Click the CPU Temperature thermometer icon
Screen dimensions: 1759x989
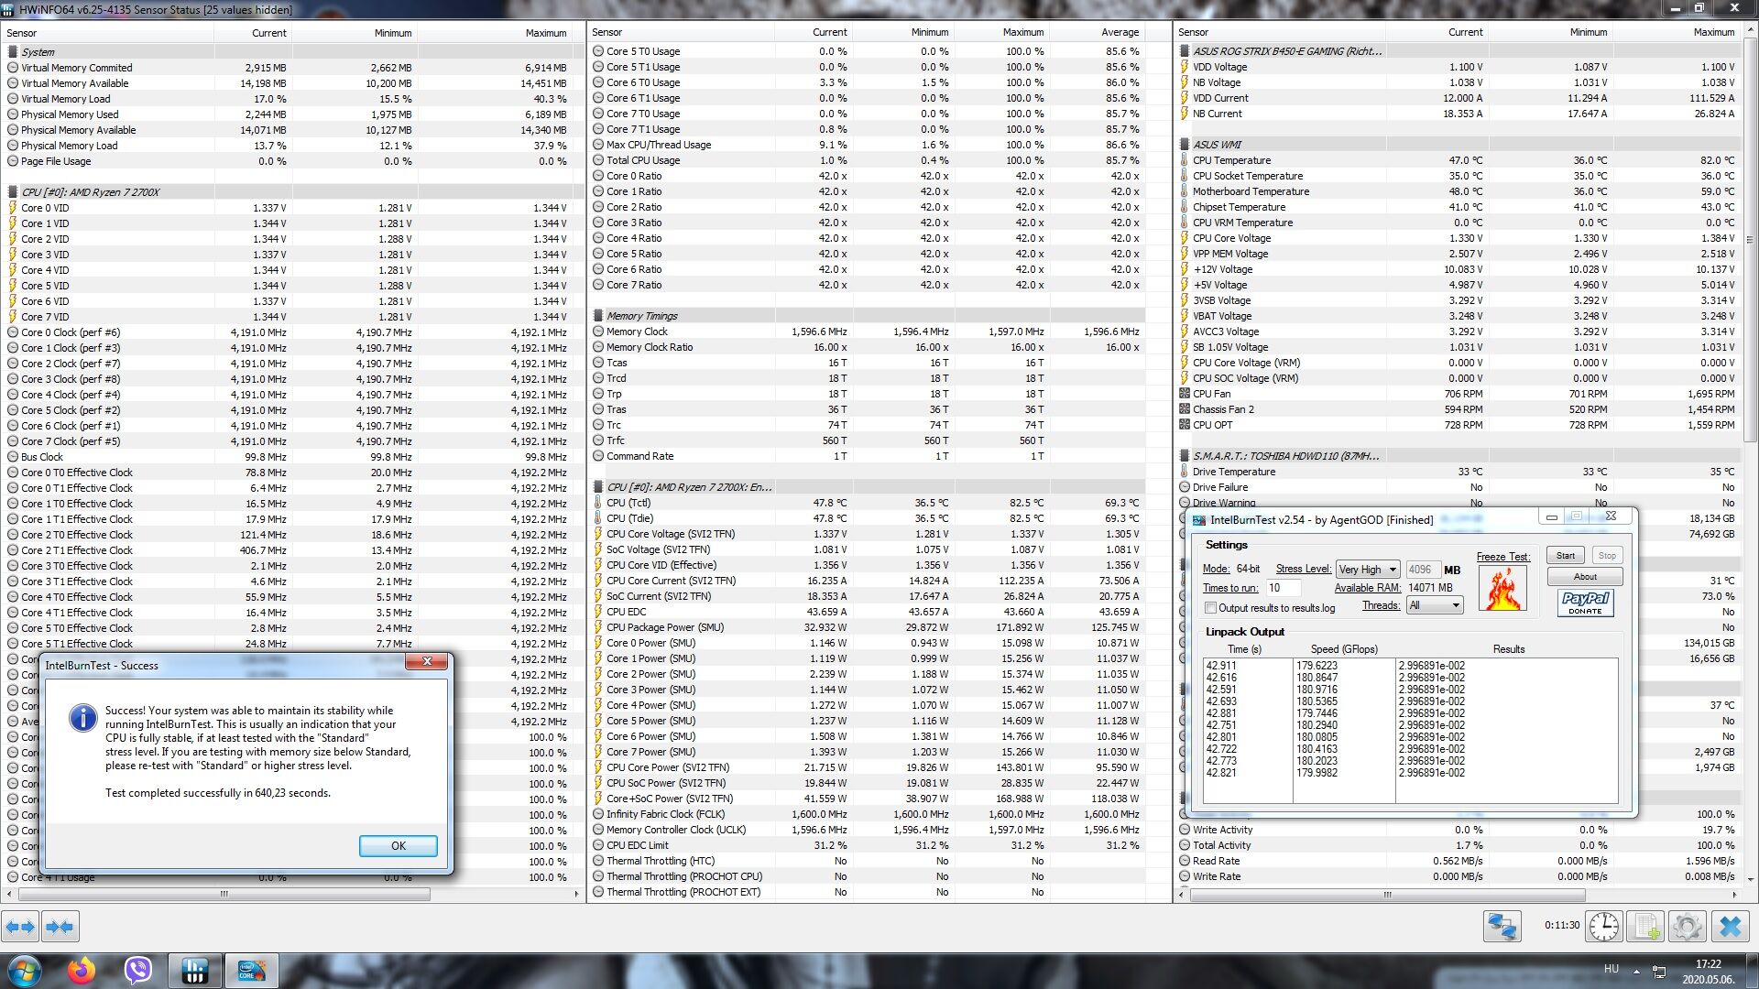[1185, 160]
